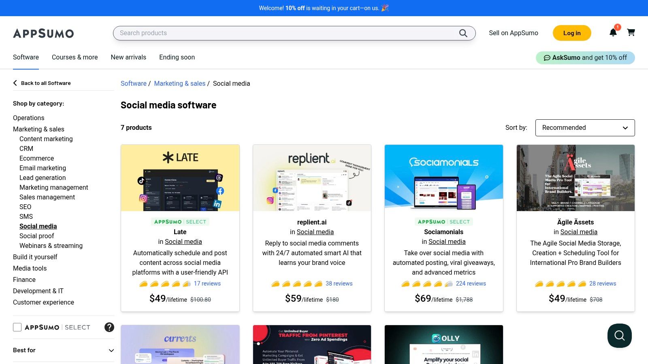Viewport: 648px width, 364px height.
Task: Open the Olly product thumbnail
Action: 444,345
